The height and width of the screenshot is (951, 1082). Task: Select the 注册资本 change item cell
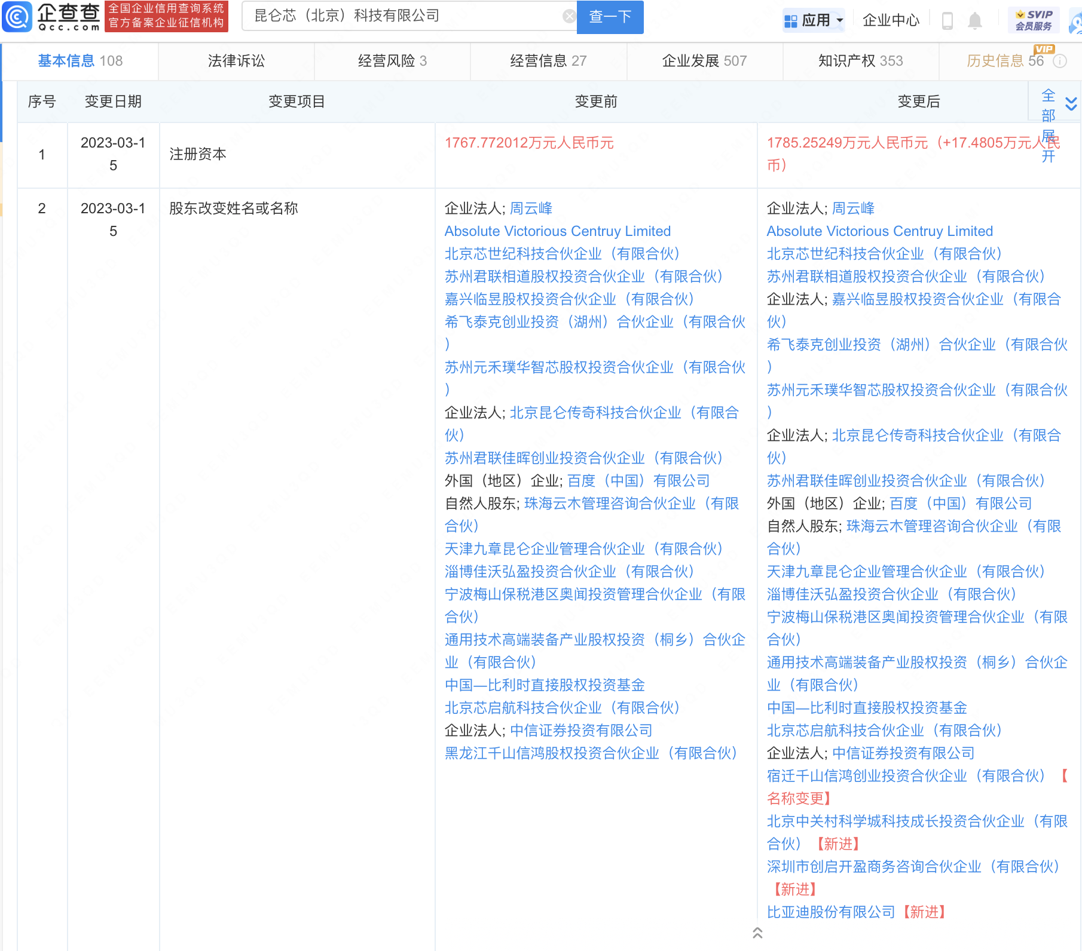tap(297, 155)
